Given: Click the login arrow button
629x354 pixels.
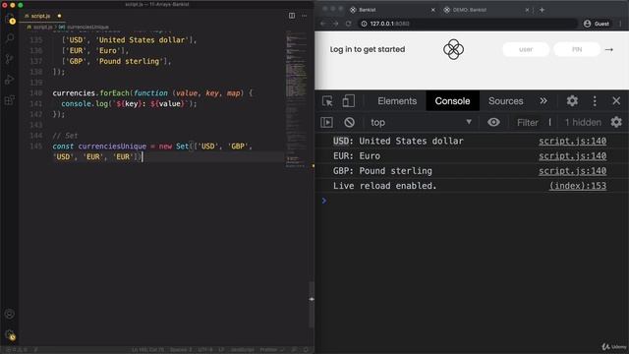Looking at the screenshot, I should [609, 49].
